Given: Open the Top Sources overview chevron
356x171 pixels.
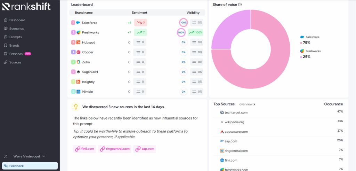Looking at the screenshot, I should pyautogui.click(x=254, y=104).
